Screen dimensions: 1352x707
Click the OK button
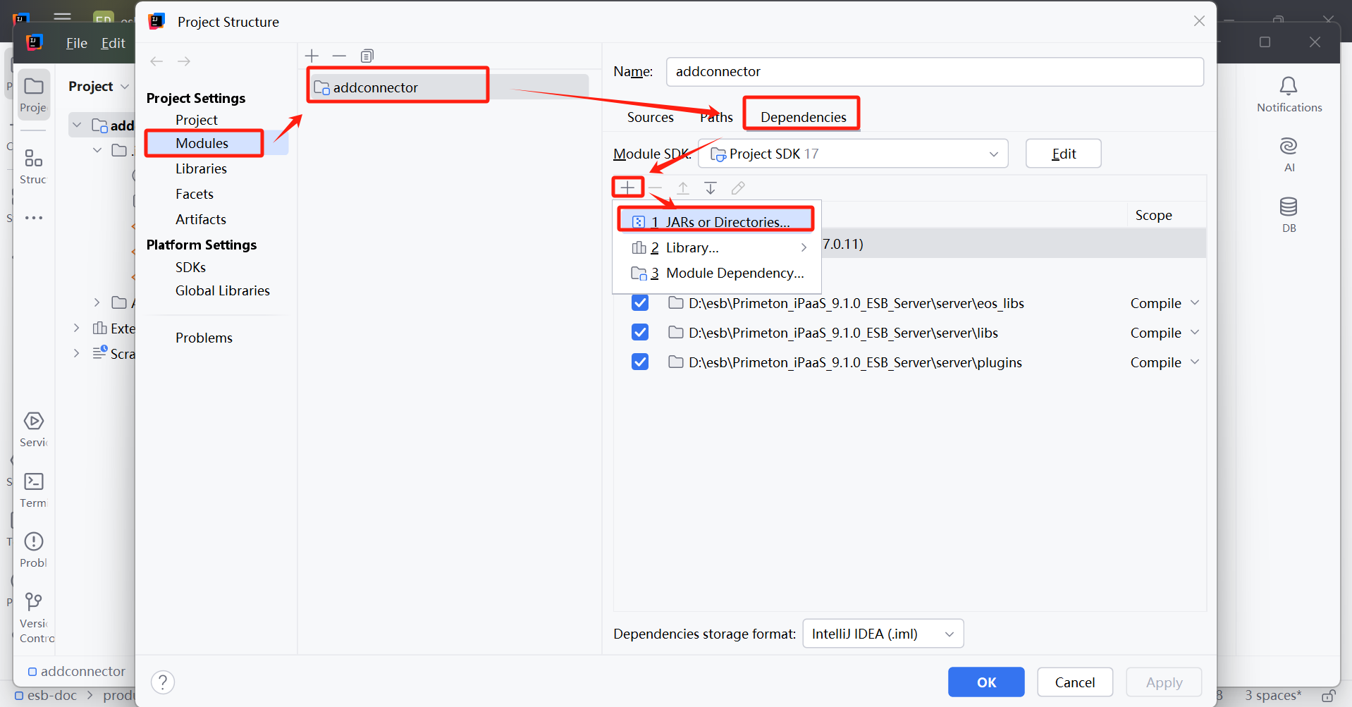[985, 682]
